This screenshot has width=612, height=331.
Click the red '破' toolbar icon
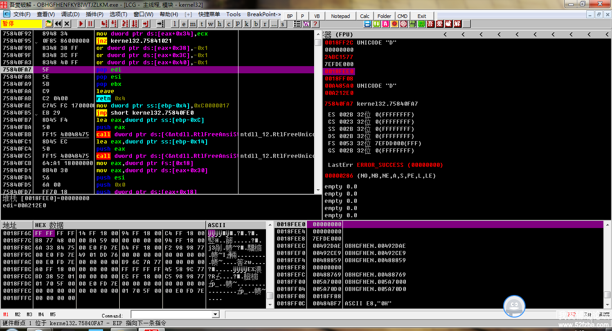pyautogui.click(x=449, y=24)
